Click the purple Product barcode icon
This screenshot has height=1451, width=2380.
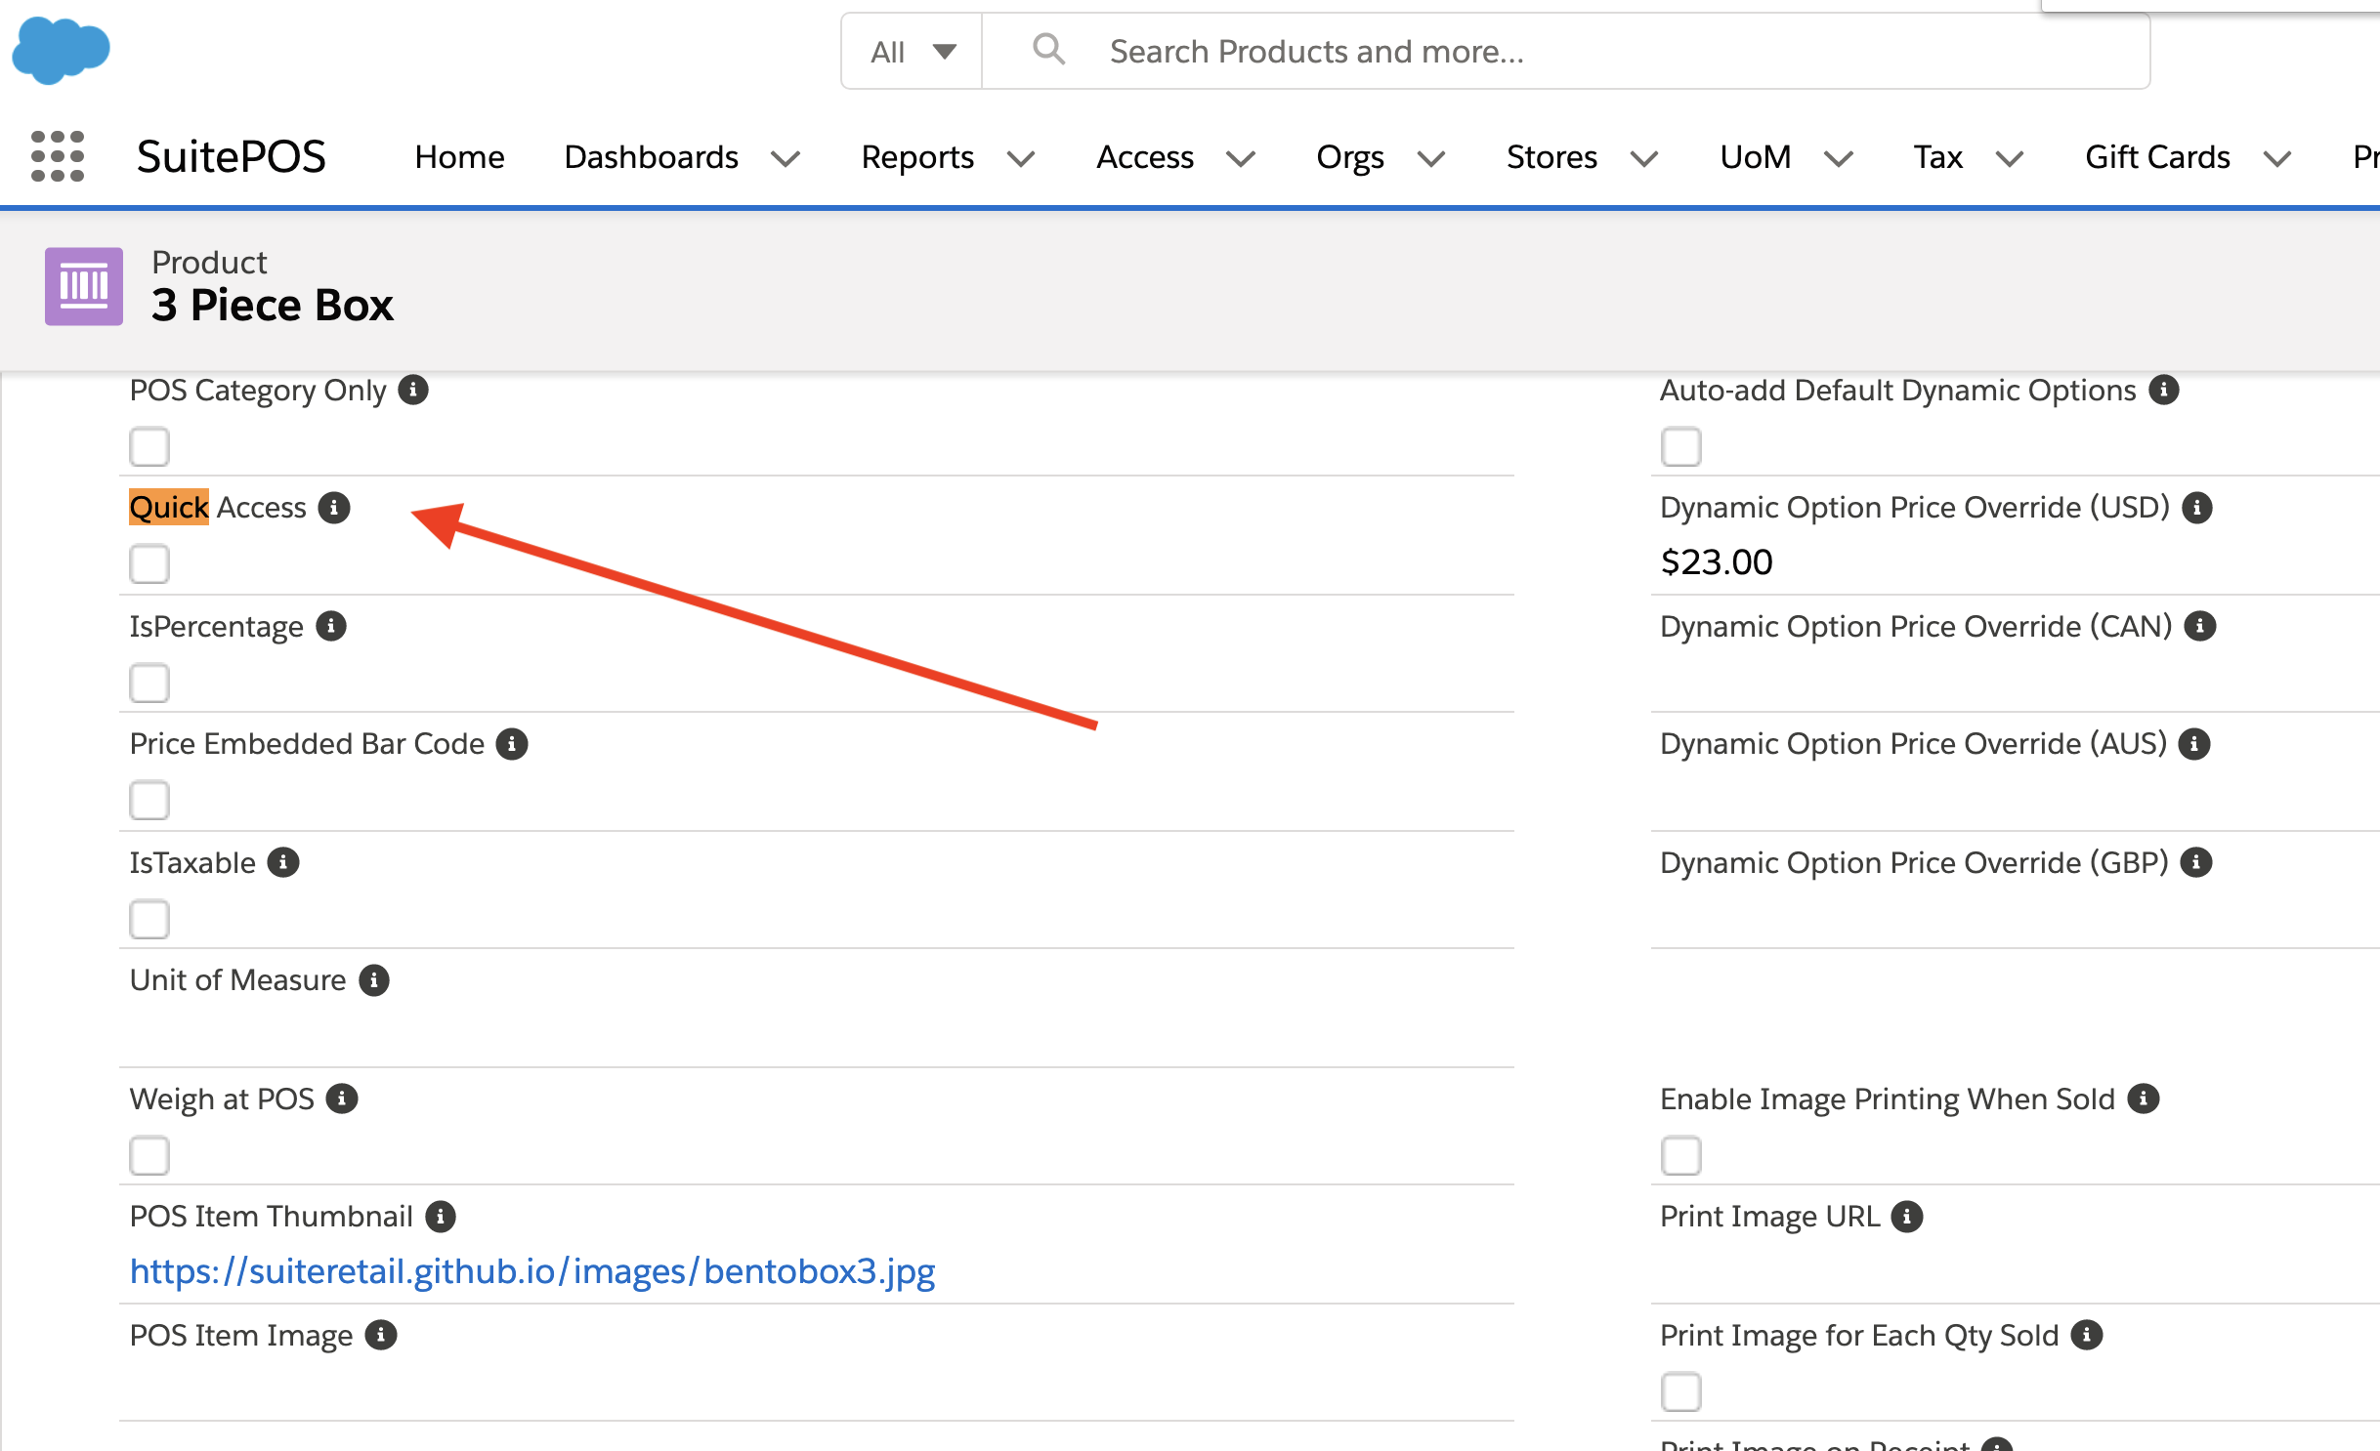pyautogui.click(x=84, y=286)
